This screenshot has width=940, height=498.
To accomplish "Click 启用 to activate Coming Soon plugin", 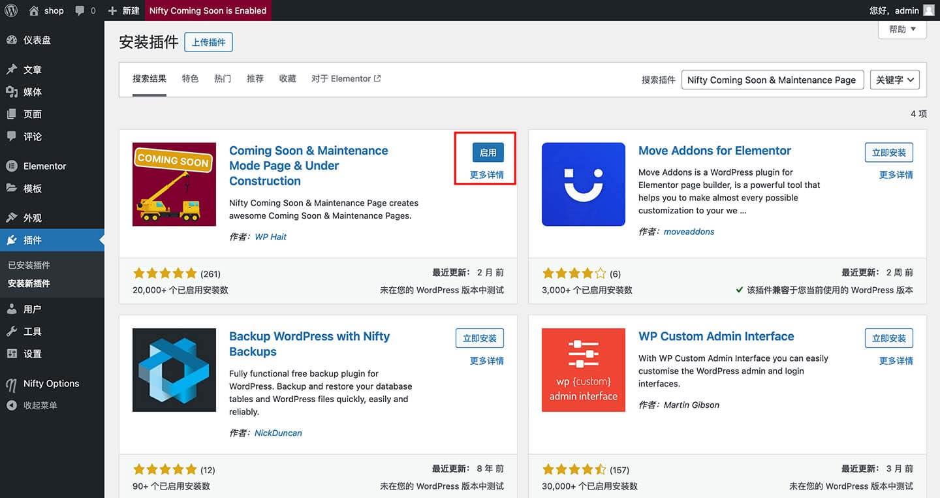I will point(488,153).
